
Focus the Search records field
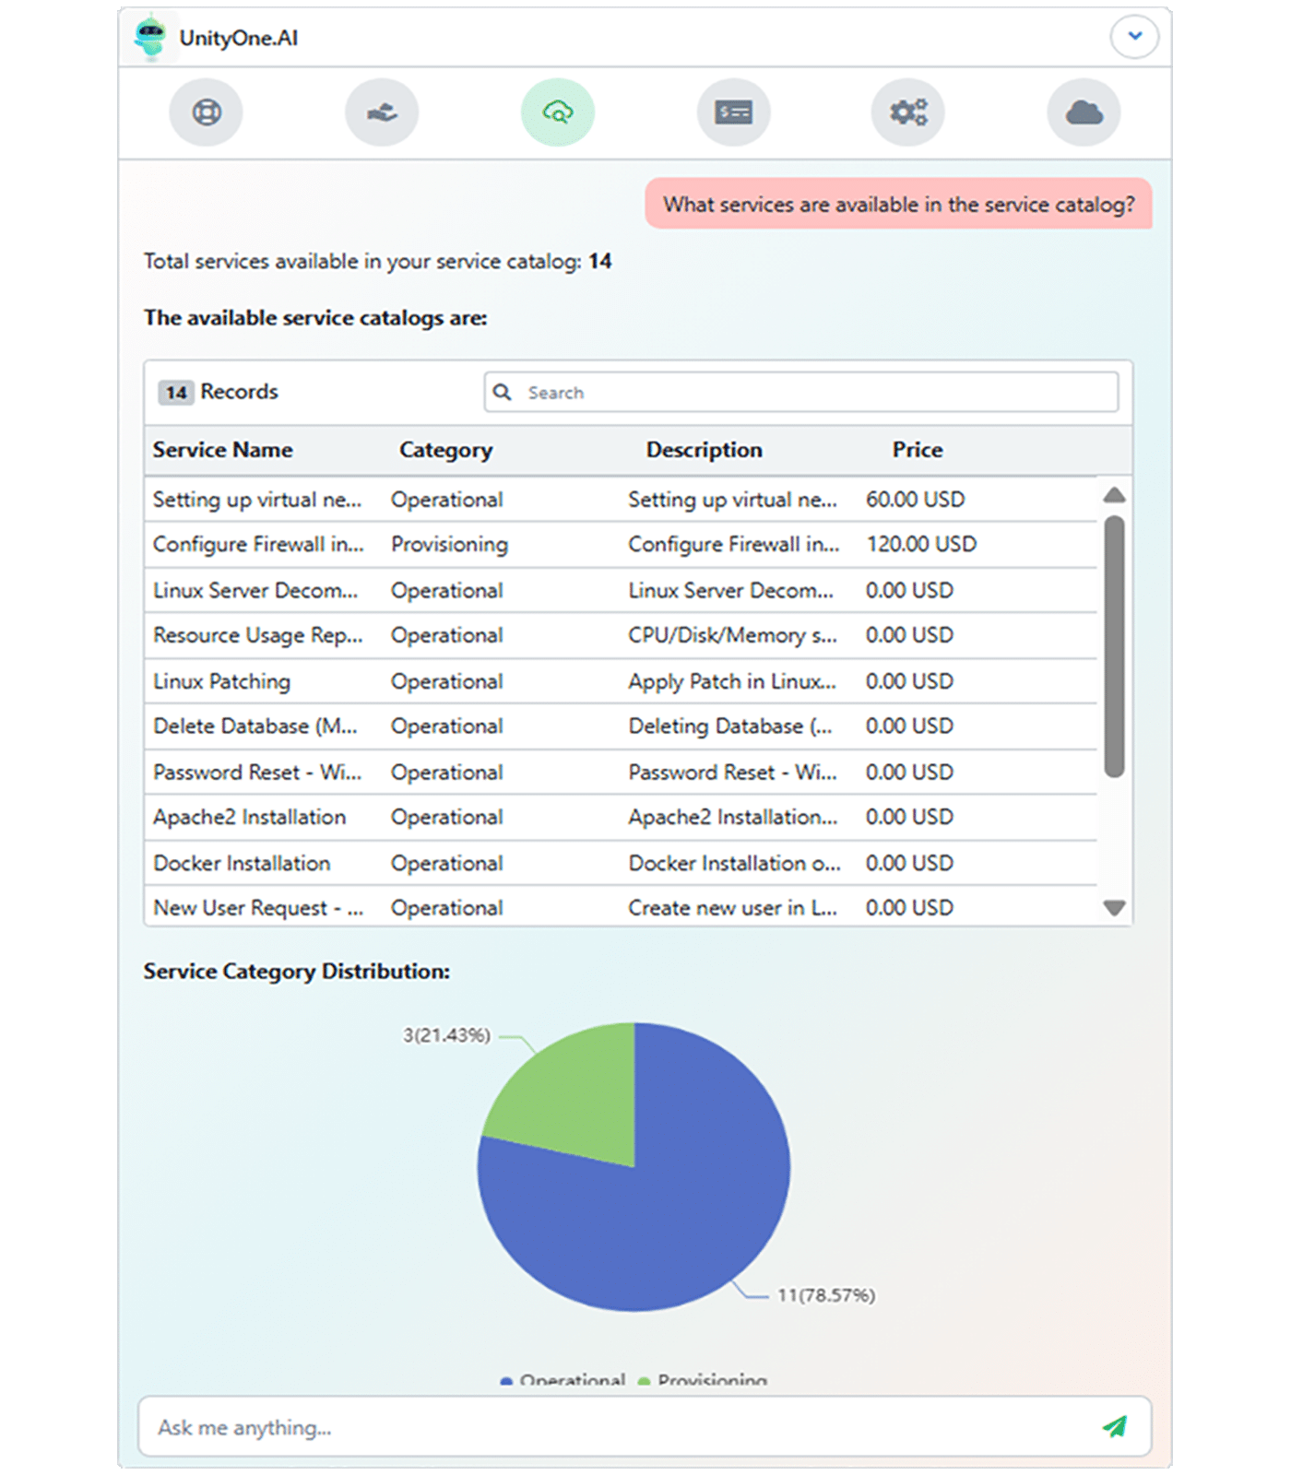pos(811,393)
